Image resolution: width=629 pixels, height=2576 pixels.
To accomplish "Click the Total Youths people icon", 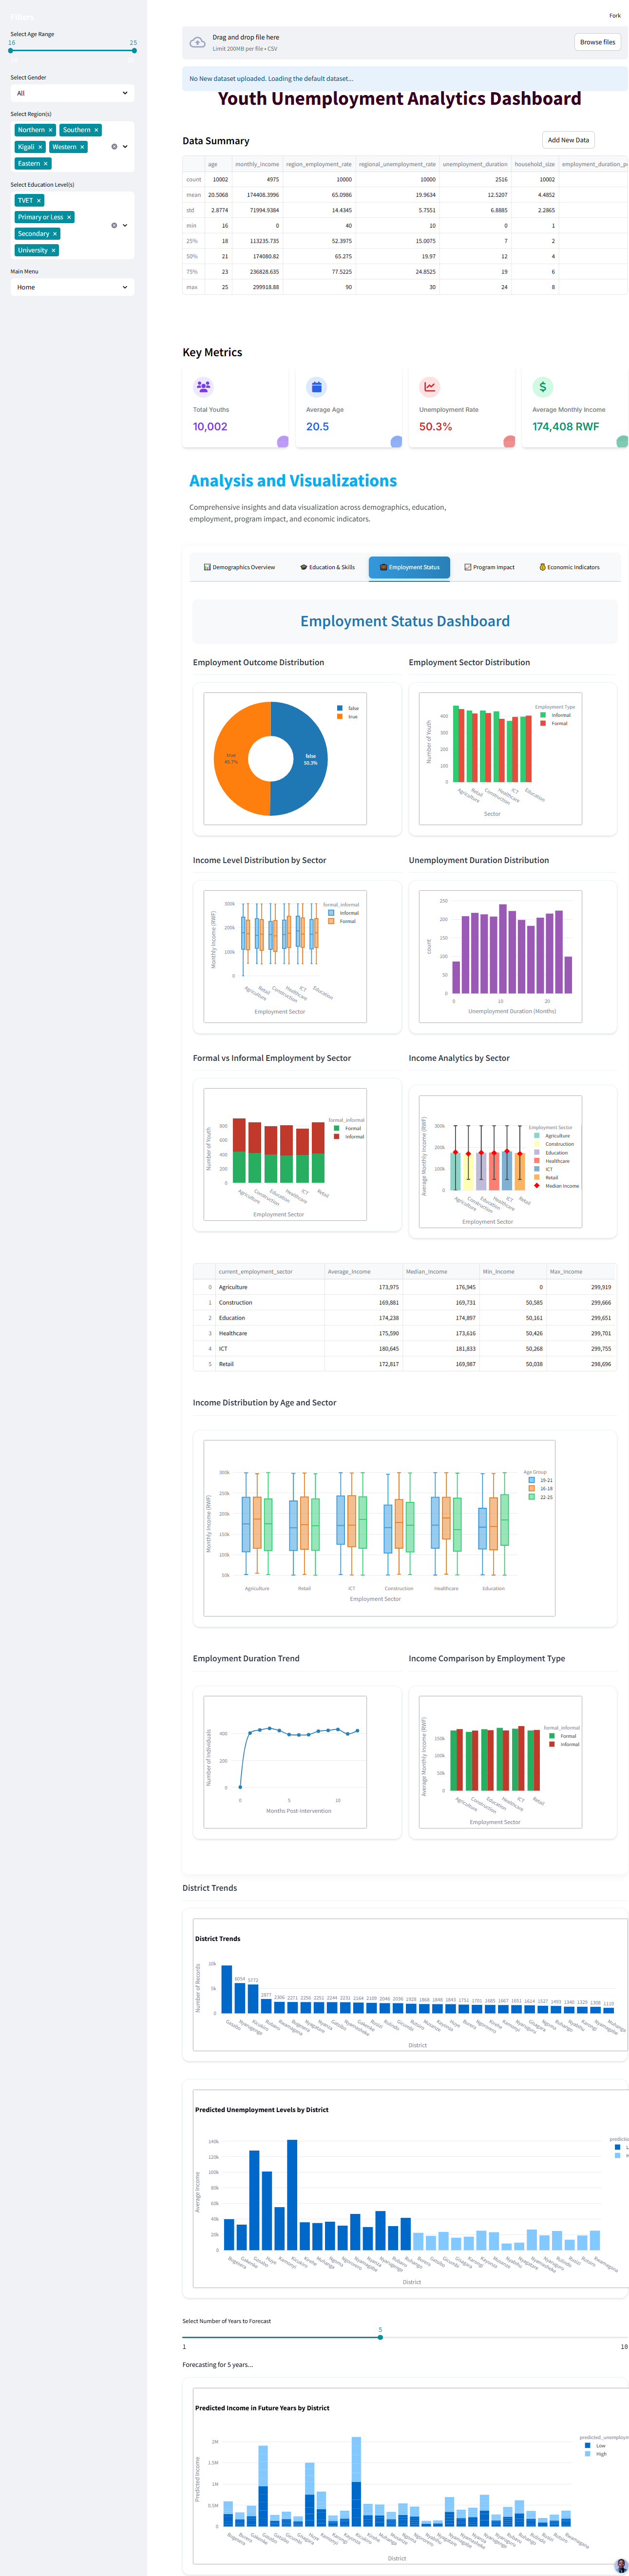I will pyautogui.click(x=203, y=386).
